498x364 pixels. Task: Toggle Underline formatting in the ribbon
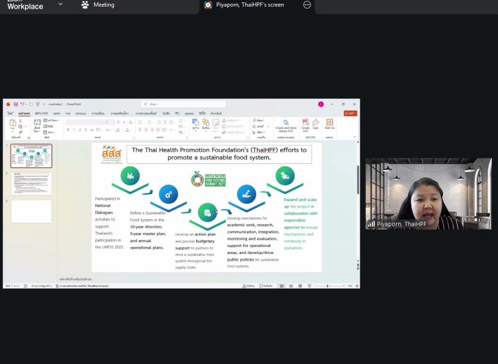point(79,129)
